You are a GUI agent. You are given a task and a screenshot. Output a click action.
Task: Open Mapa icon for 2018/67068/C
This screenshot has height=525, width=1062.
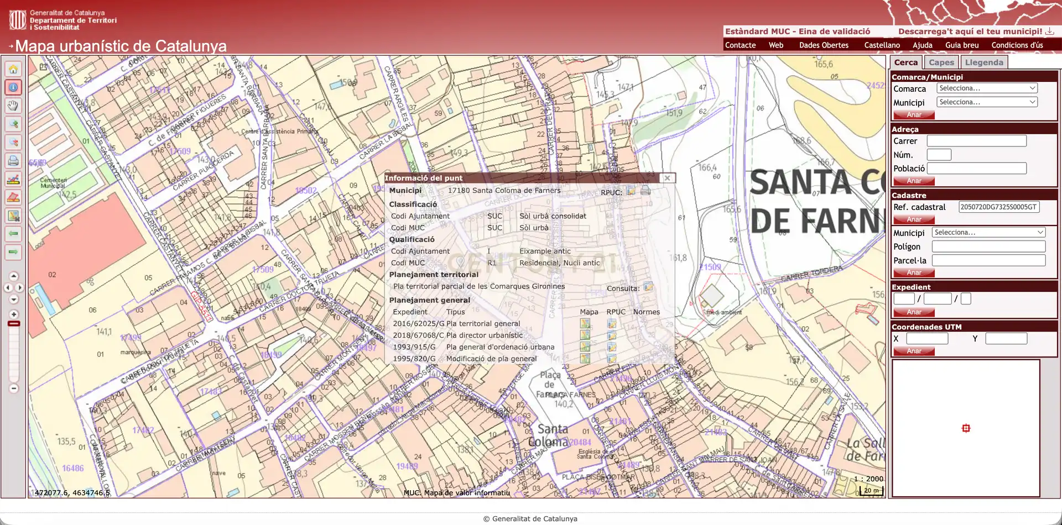coord(585,335)
